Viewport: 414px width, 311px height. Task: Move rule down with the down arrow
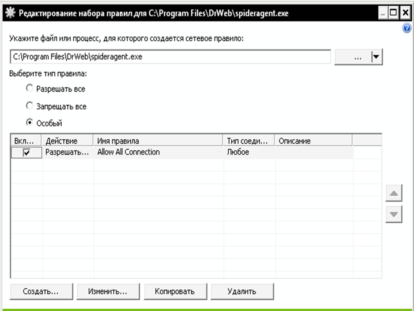pyautogui.click(x=394, y=214)
